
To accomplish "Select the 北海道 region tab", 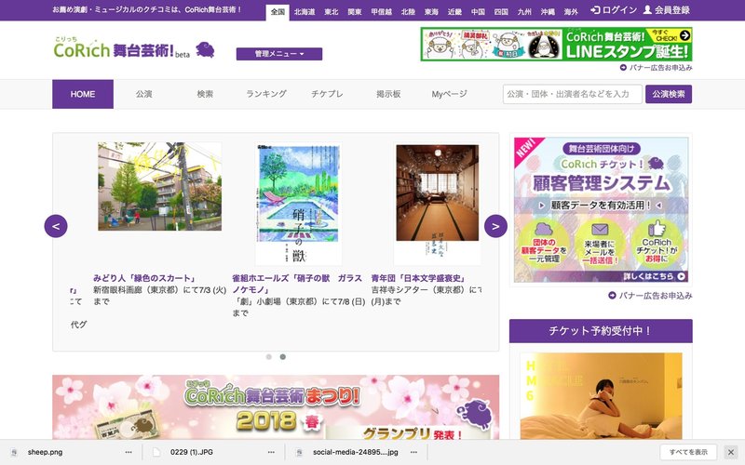I will (x=305, y=12).
